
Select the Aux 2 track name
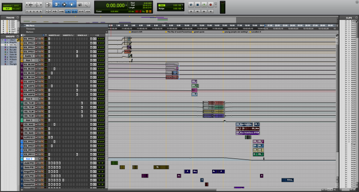29,159
